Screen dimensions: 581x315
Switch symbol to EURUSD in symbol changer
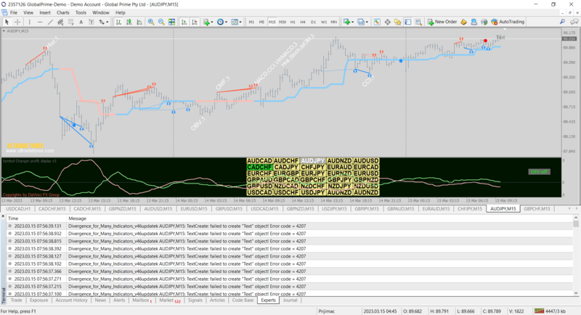(366, 173)
